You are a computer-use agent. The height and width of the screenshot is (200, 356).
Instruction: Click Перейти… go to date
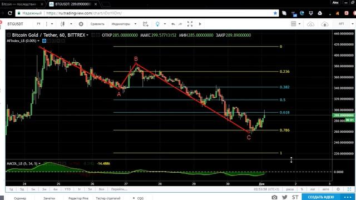pos(119,189)
